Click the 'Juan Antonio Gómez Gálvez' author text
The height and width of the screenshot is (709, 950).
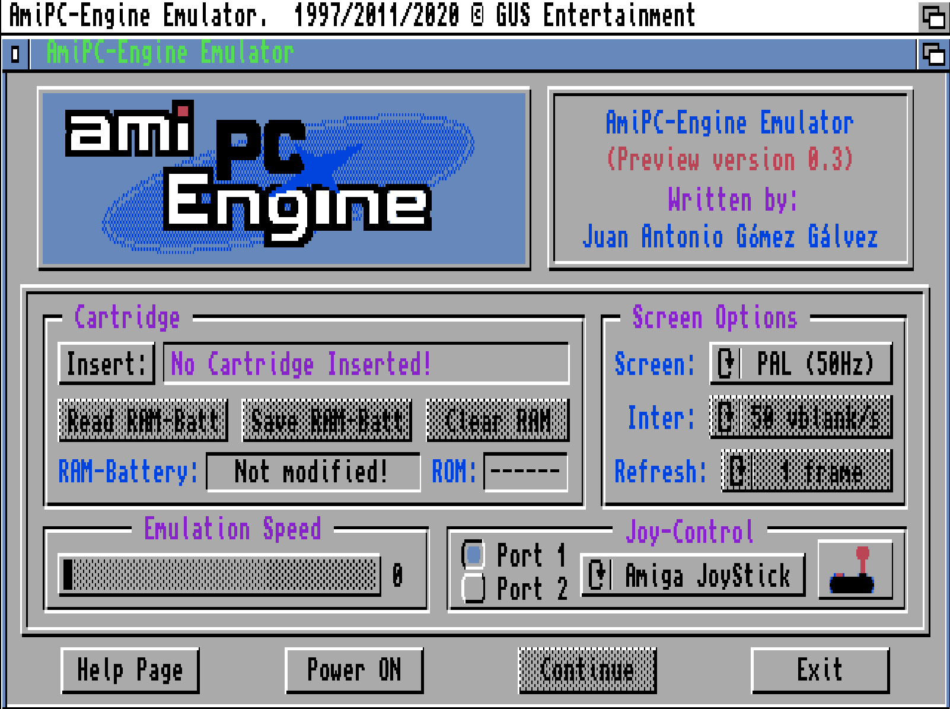[x=730, y=237]
